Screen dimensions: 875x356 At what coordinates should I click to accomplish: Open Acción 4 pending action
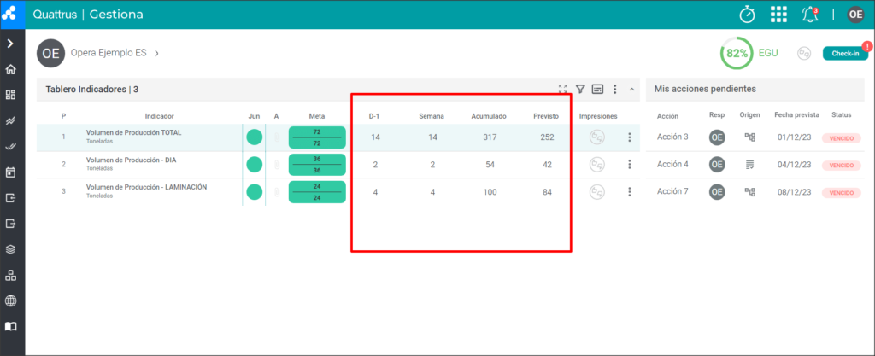[x=672, y=165]
